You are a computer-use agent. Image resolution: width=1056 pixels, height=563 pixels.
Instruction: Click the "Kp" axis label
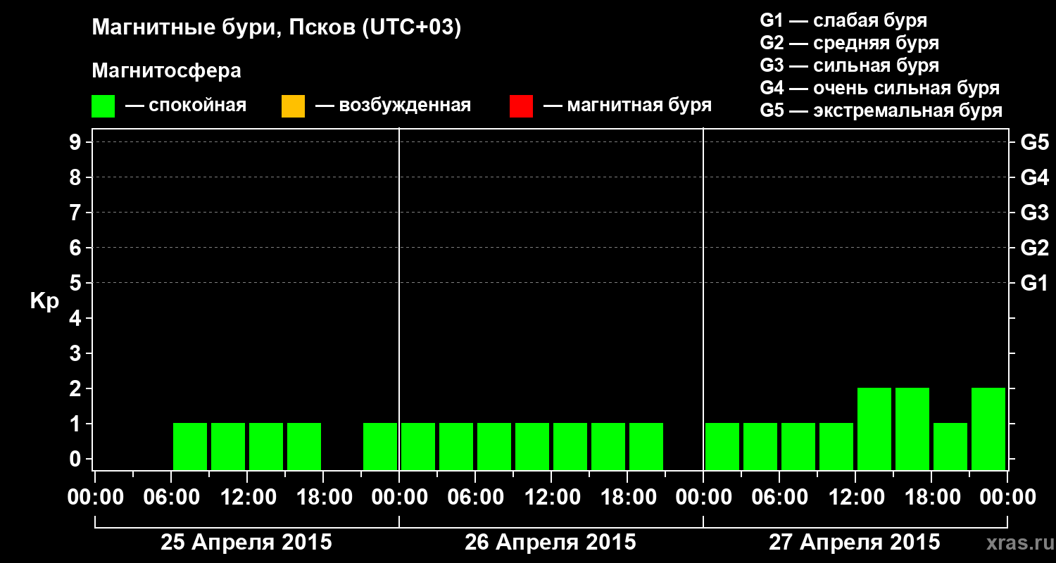click(x=44, y=301)
